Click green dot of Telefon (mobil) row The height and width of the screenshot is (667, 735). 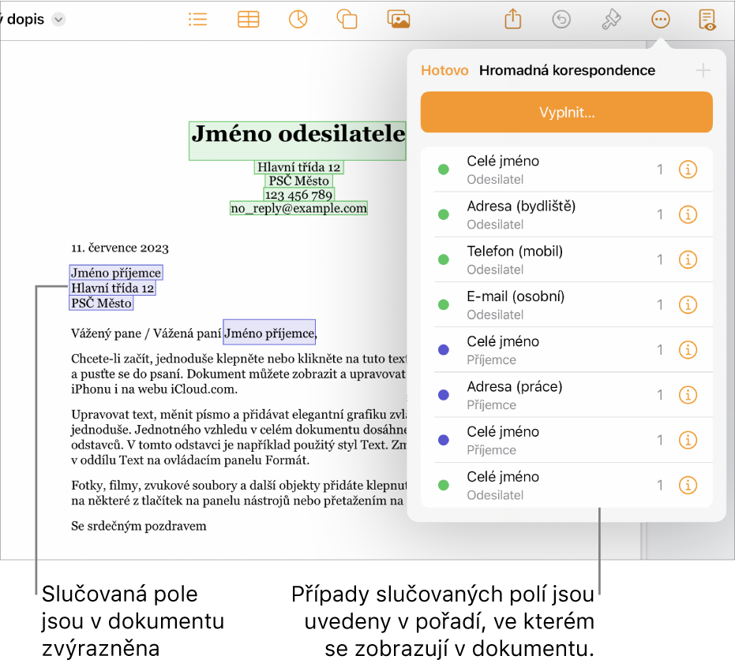pyautogui.click(x=443, y=259)
